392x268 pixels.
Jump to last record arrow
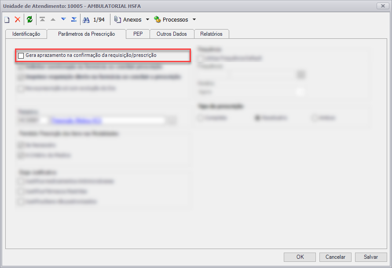[74, 19]
